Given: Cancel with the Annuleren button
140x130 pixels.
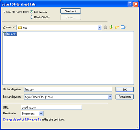Looking at the screenshot, I should click(x=125, y=97).
